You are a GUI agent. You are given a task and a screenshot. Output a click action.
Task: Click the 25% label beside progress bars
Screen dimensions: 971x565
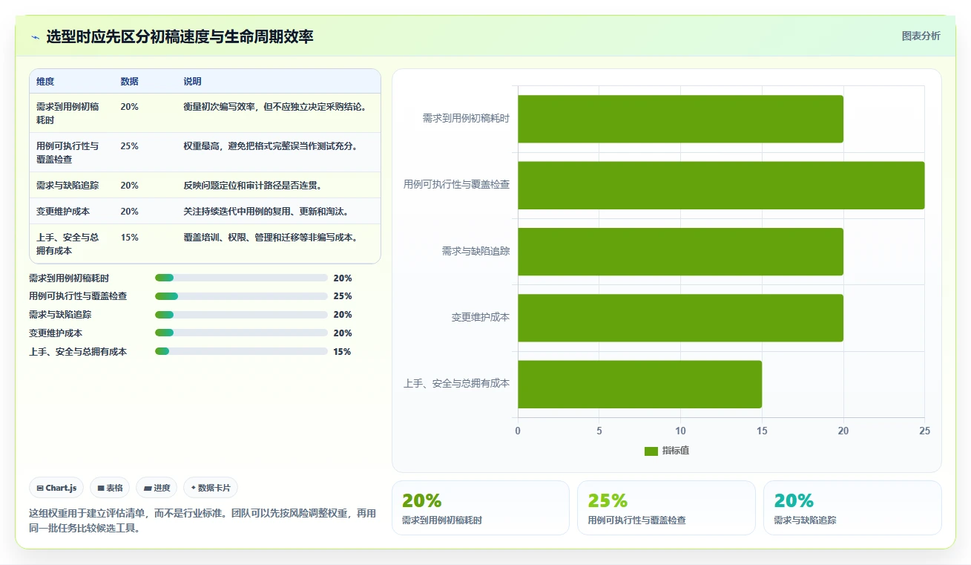point(343,296)
